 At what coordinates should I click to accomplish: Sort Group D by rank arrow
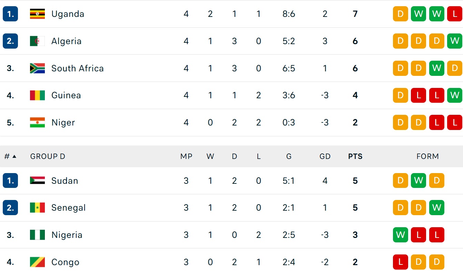(x=14, y=157)
